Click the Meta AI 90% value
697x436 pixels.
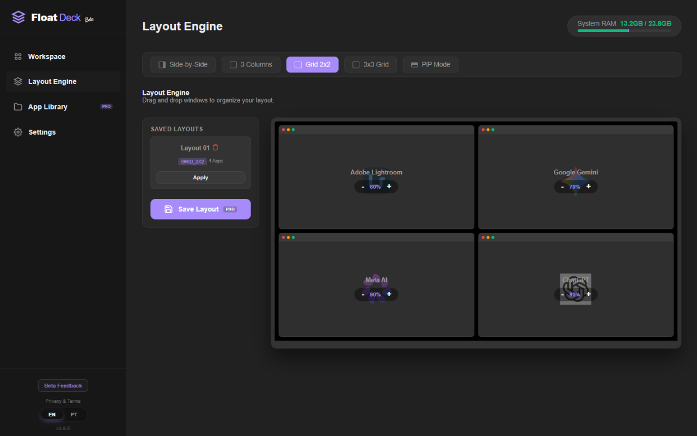[x=375, y=295]
